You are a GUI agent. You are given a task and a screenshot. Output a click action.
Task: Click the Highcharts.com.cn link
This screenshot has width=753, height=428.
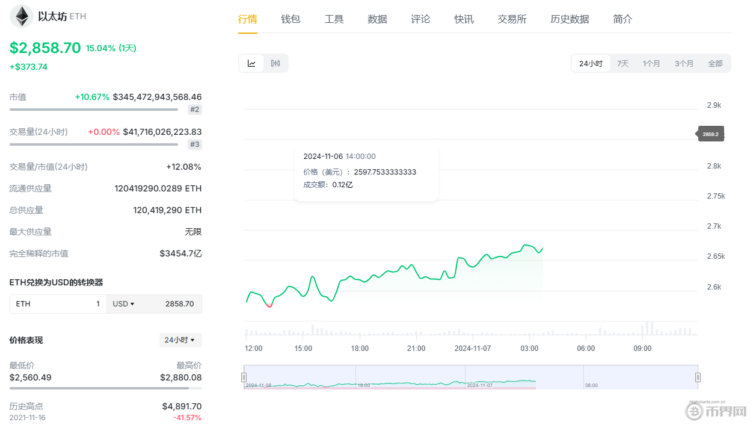706,402
